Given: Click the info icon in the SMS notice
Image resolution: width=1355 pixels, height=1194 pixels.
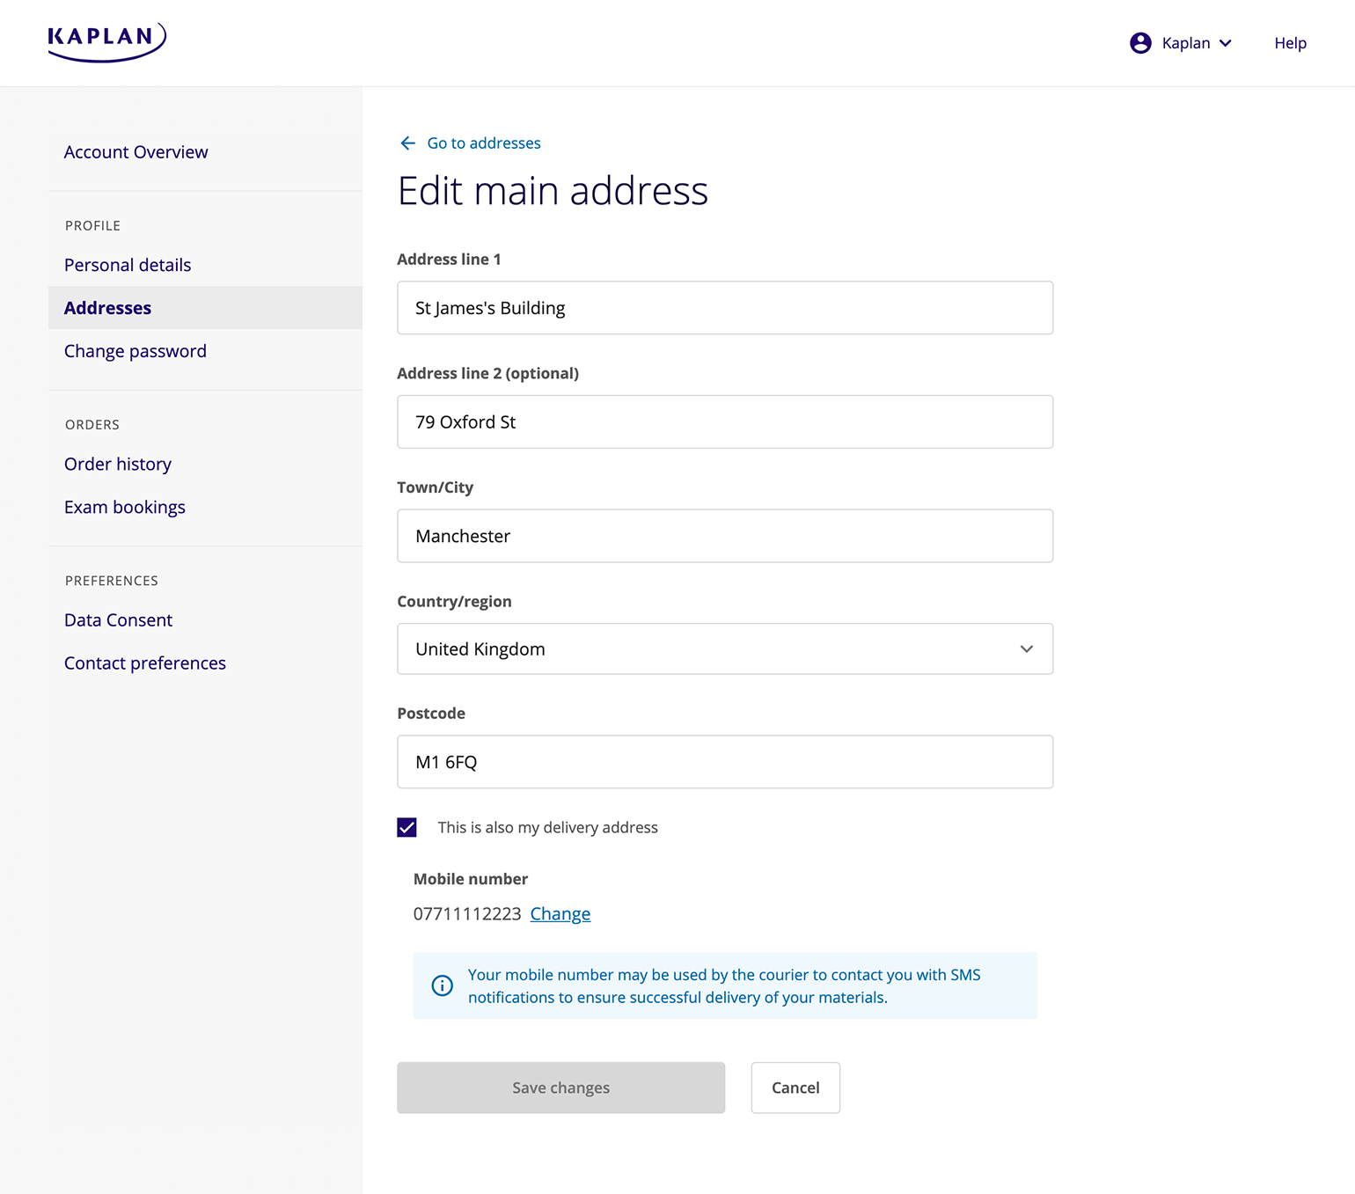Looking at the screenshot, I should 441,985.
